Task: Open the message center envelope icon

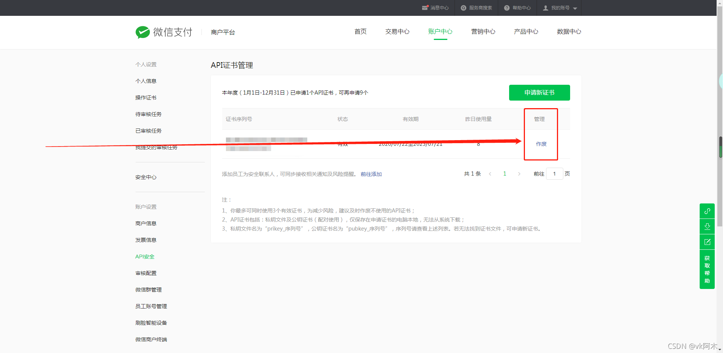Action: [425, 8]
